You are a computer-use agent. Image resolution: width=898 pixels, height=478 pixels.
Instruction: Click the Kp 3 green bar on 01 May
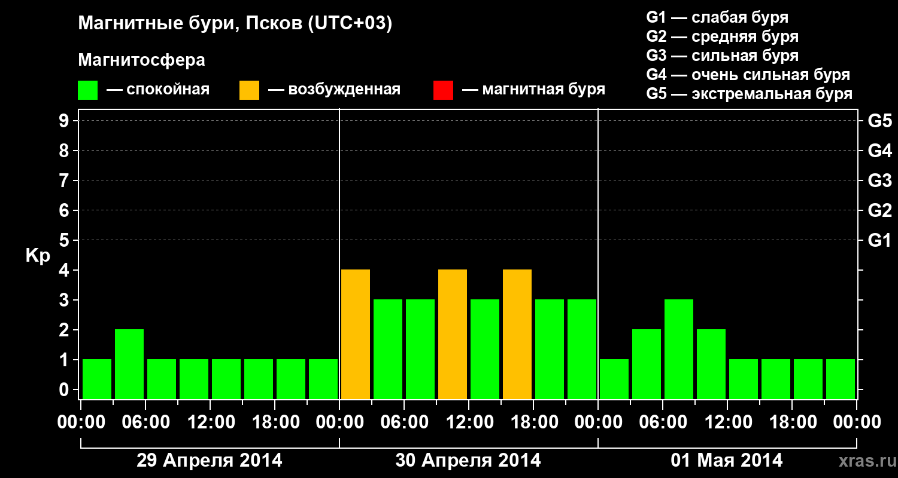(x=679, y=349)
